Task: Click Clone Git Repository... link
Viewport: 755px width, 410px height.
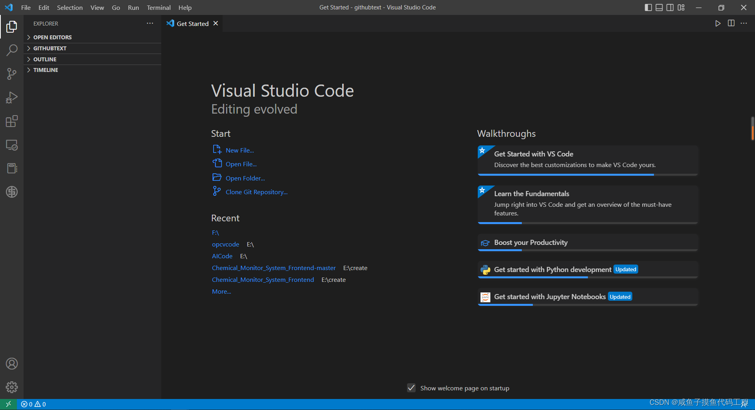Action: coord(257,192)
